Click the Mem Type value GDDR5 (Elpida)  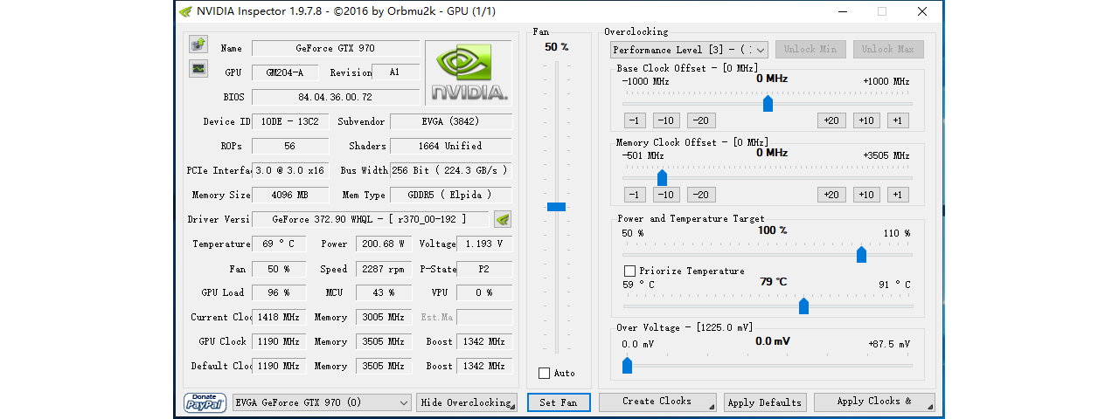451,195
